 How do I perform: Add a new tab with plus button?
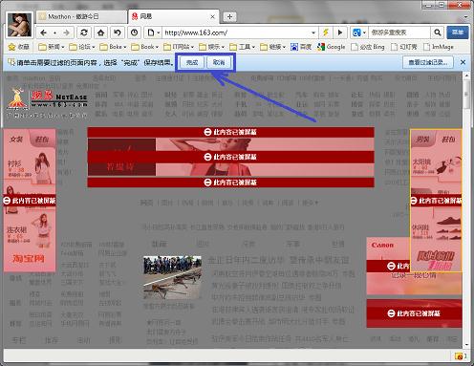229,16
